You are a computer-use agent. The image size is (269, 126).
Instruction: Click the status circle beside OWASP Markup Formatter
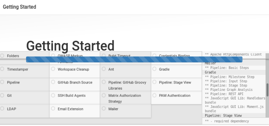[53, 56]
